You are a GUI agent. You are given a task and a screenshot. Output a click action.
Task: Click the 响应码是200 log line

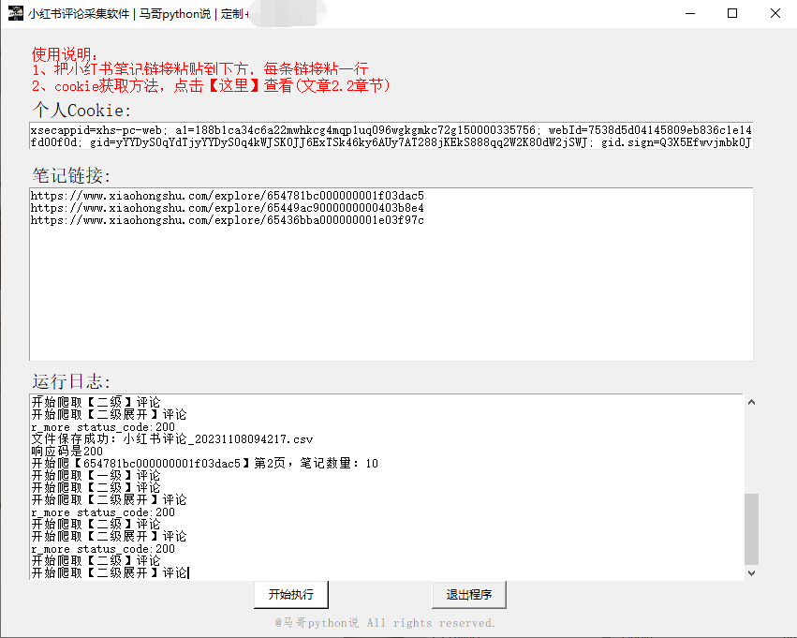click(67, 452)
